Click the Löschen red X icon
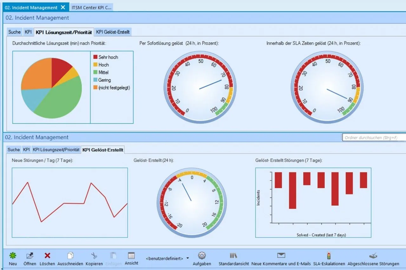 [x=47, y=255]
